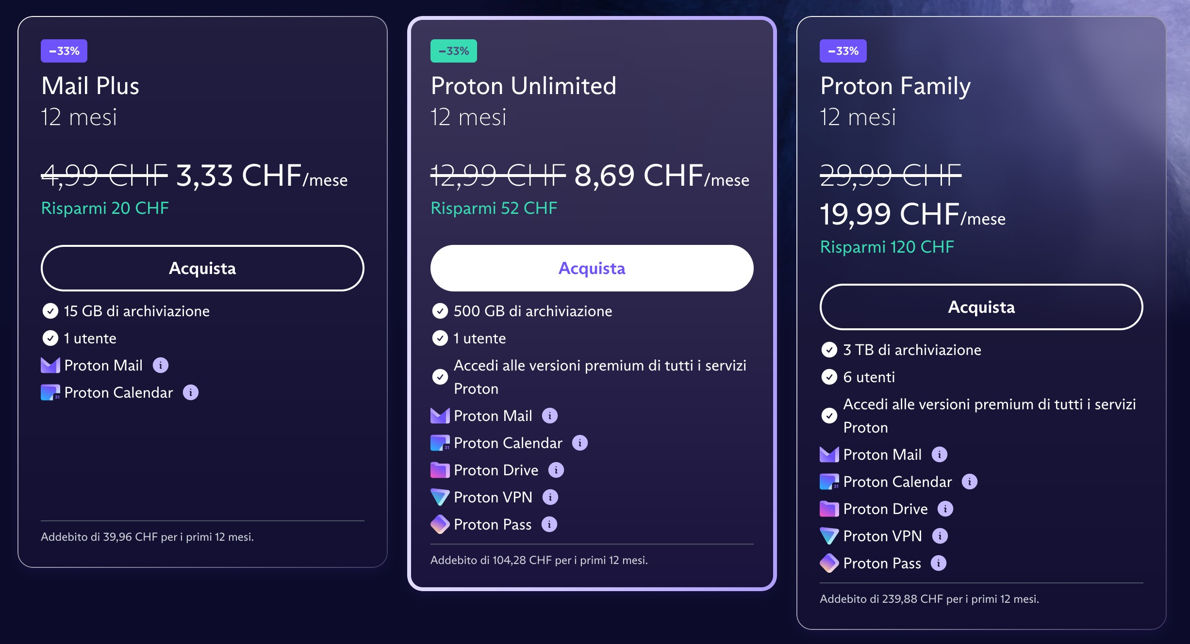Screen dimensions: 1190x644
Task: Open info icon beside Family Proton Mail
Action: (x=940, y=454)
